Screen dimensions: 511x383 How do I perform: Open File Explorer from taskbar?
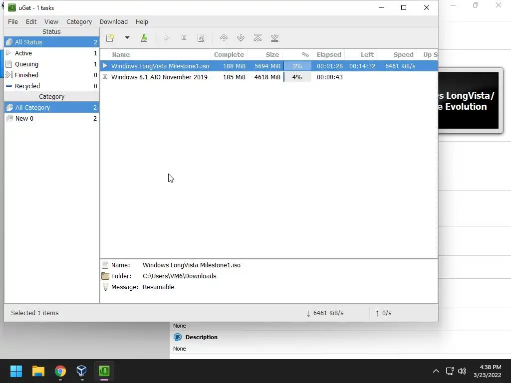(38, 371)
